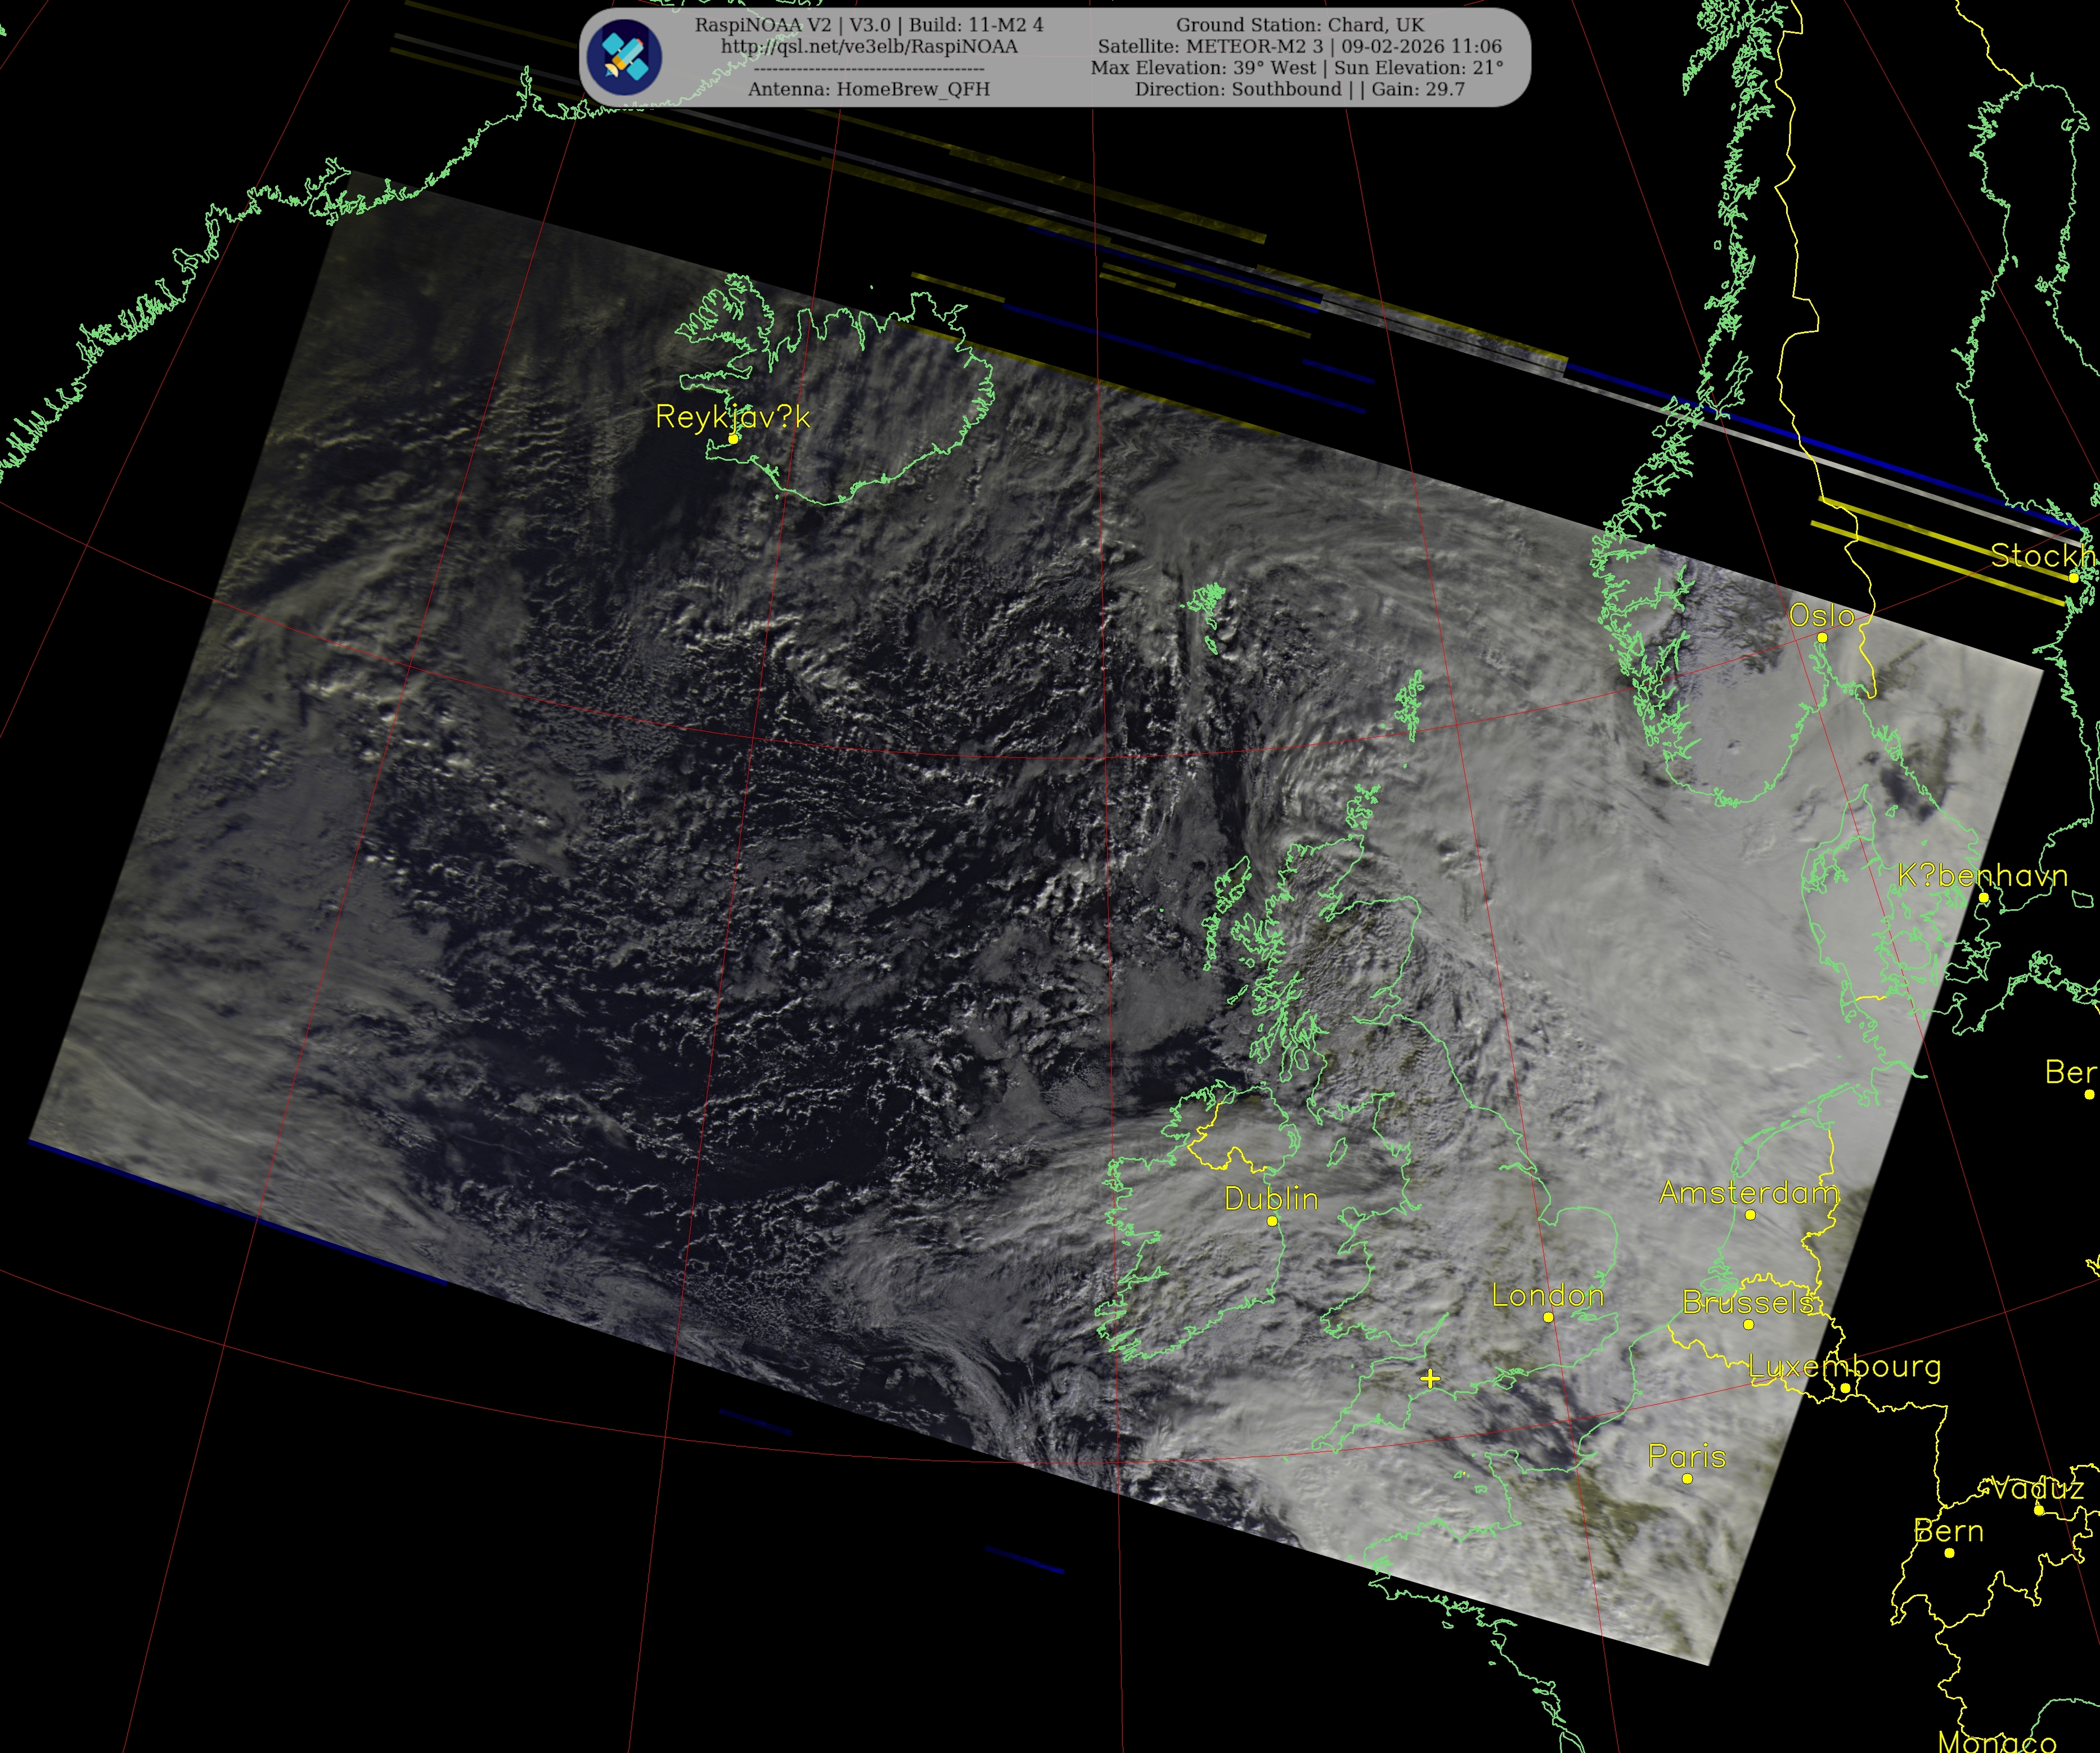Click the Satellite METEOR-M2 3 info line
This screenshot has height=1753, width=2100.
(1299, 47)
